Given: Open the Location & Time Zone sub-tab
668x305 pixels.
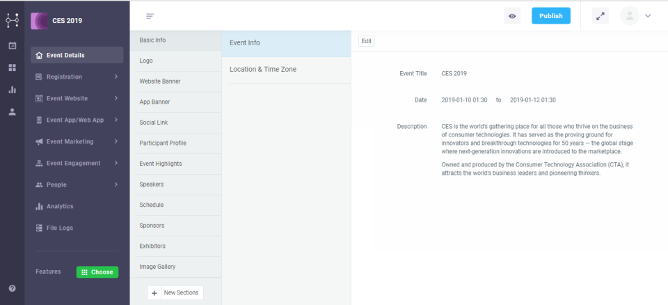Looking at the screenshot, I should 286,70.
